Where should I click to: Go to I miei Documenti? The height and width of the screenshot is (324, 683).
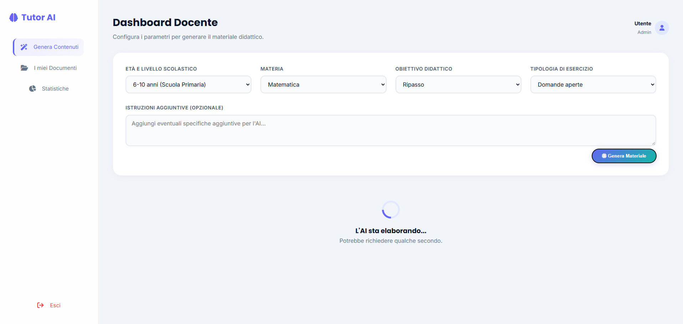click(x=49, y=68)
